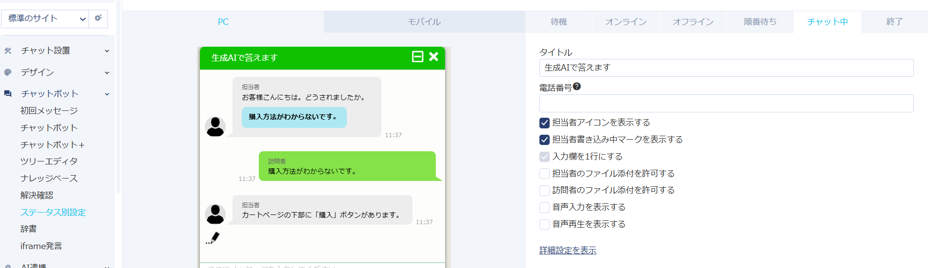
Task: Toggle 入力欄を1行にする checkbox
Action: coord(544,157)
